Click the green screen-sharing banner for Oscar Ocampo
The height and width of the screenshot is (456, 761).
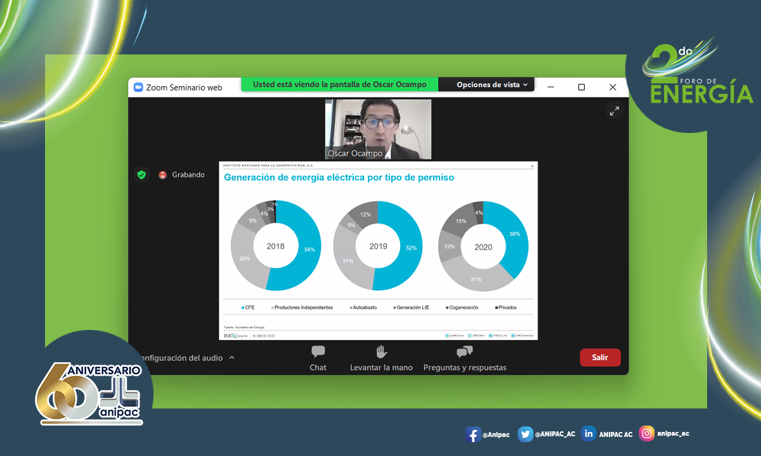[x=340, y=85]
